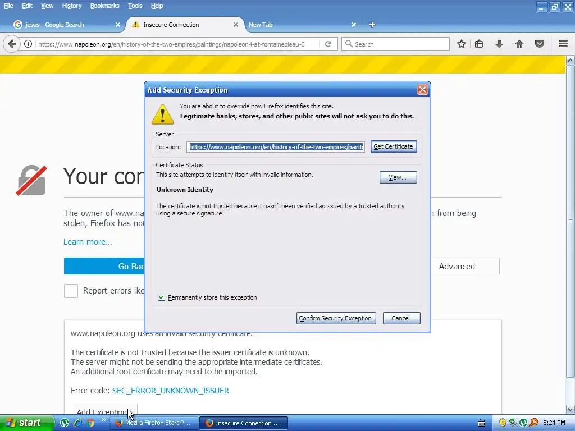Click the Add Exception... button

coord(105,410)
